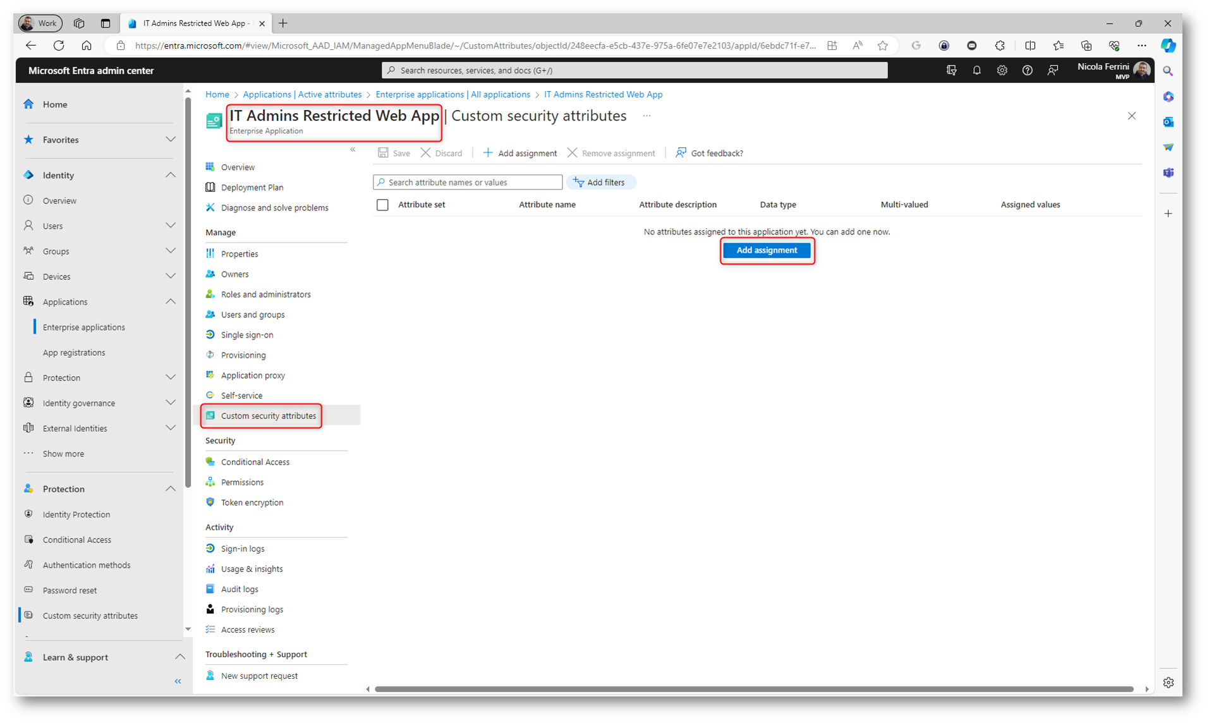Click Applications | Active attributes breadcrumb

[x=302, y=94]
